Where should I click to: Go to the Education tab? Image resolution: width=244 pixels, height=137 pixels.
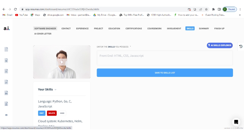coord(114,29)
